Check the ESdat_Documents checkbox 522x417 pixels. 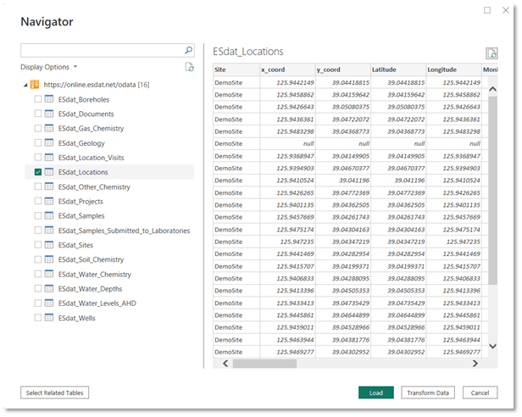pyautogui.click(x=38, y=114)
